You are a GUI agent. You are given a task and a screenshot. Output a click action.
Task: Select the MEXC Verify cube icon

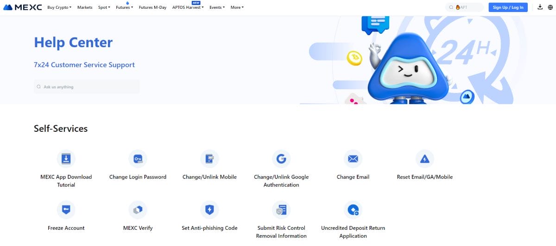(138, 210)
